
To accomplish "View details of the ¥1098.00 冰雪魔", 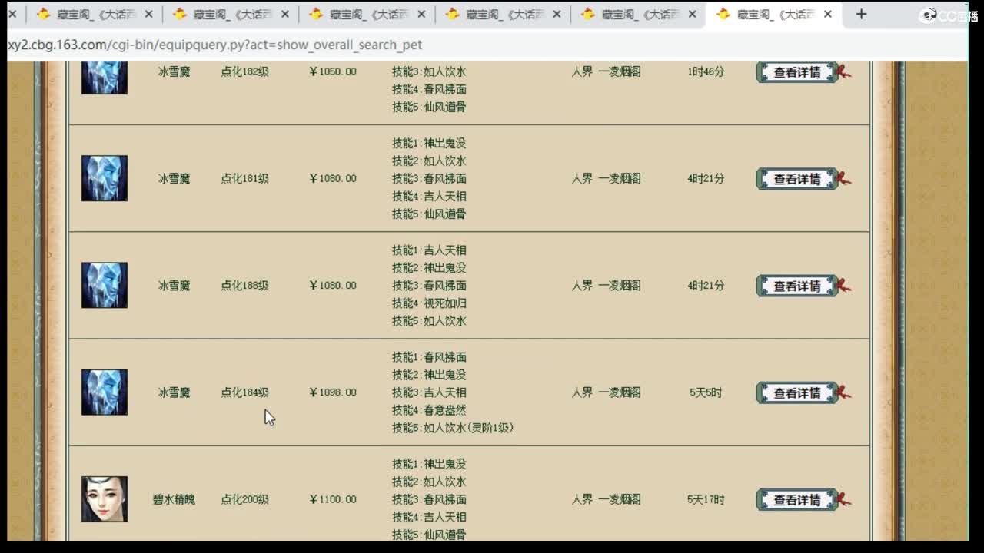I will (797, 392).
